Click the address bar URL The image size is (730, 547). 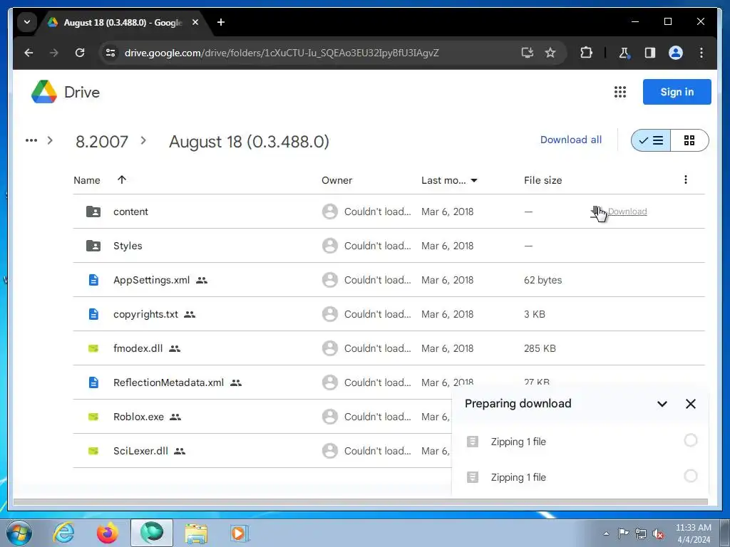point(281,53)
